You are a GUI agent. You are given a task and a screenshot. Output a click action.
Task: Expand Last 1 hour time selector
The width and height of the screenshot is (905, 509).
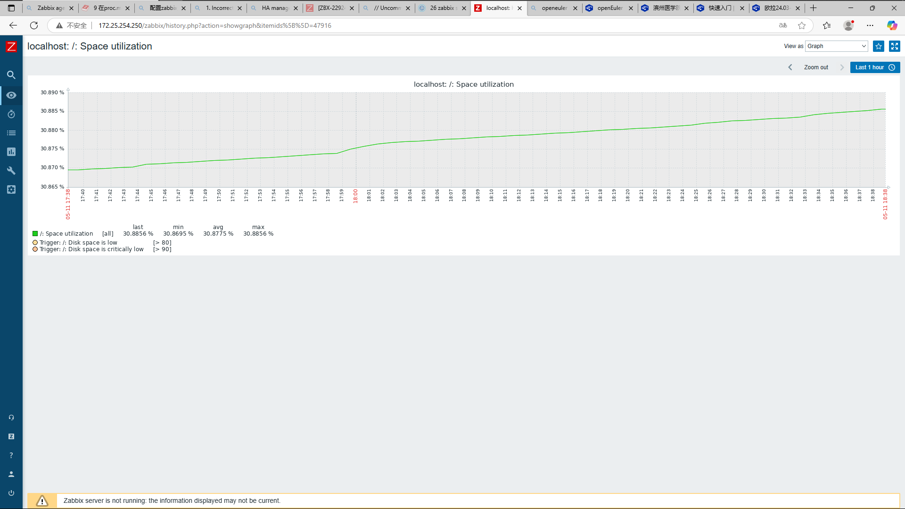pyautogui.click(x=875, y=67)
